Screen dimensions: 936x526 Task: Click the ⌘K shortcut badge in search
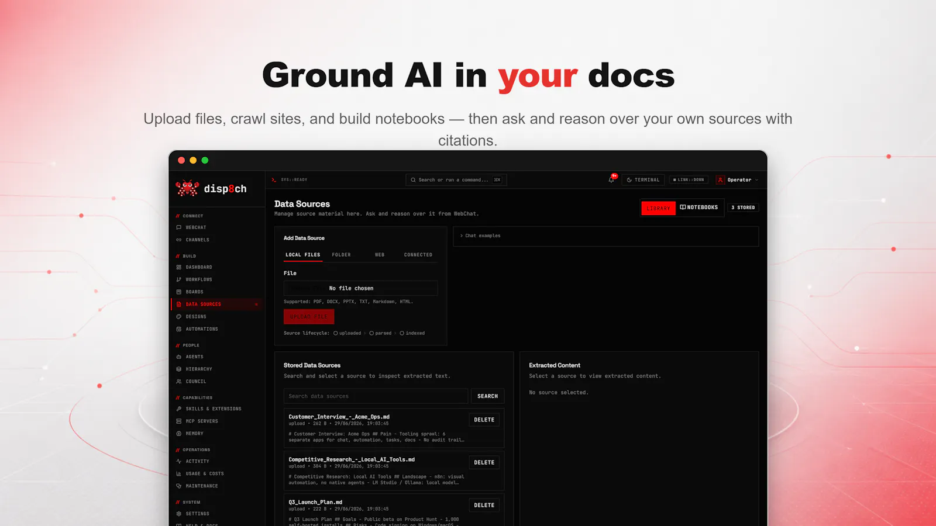click(497, 180)
